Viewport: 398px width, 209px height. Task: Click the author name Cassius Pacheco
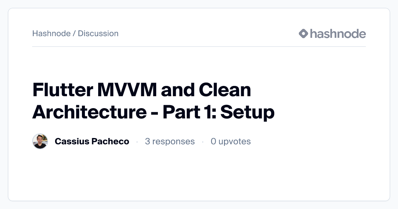point(92,141)
